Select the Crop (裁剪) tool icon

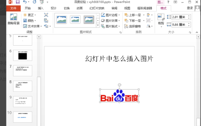click(x=161, y=17)
